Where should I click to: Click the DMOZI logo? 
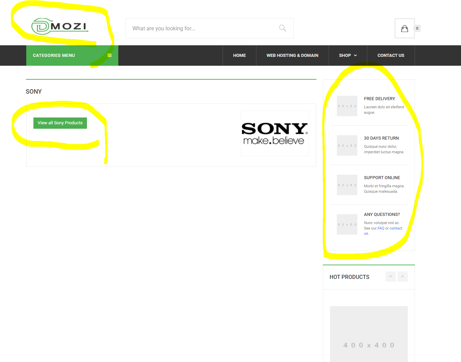(60, 26)
